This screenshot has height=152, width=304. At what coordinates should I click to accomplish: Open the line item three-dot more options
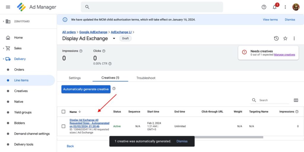click(294, 38)
